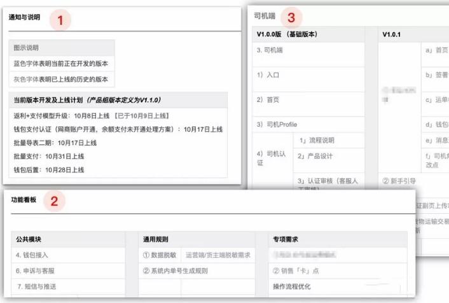This screenshot has height=303, width=449.
Task: Click the red number 3 badge
Action: (291, 17)
